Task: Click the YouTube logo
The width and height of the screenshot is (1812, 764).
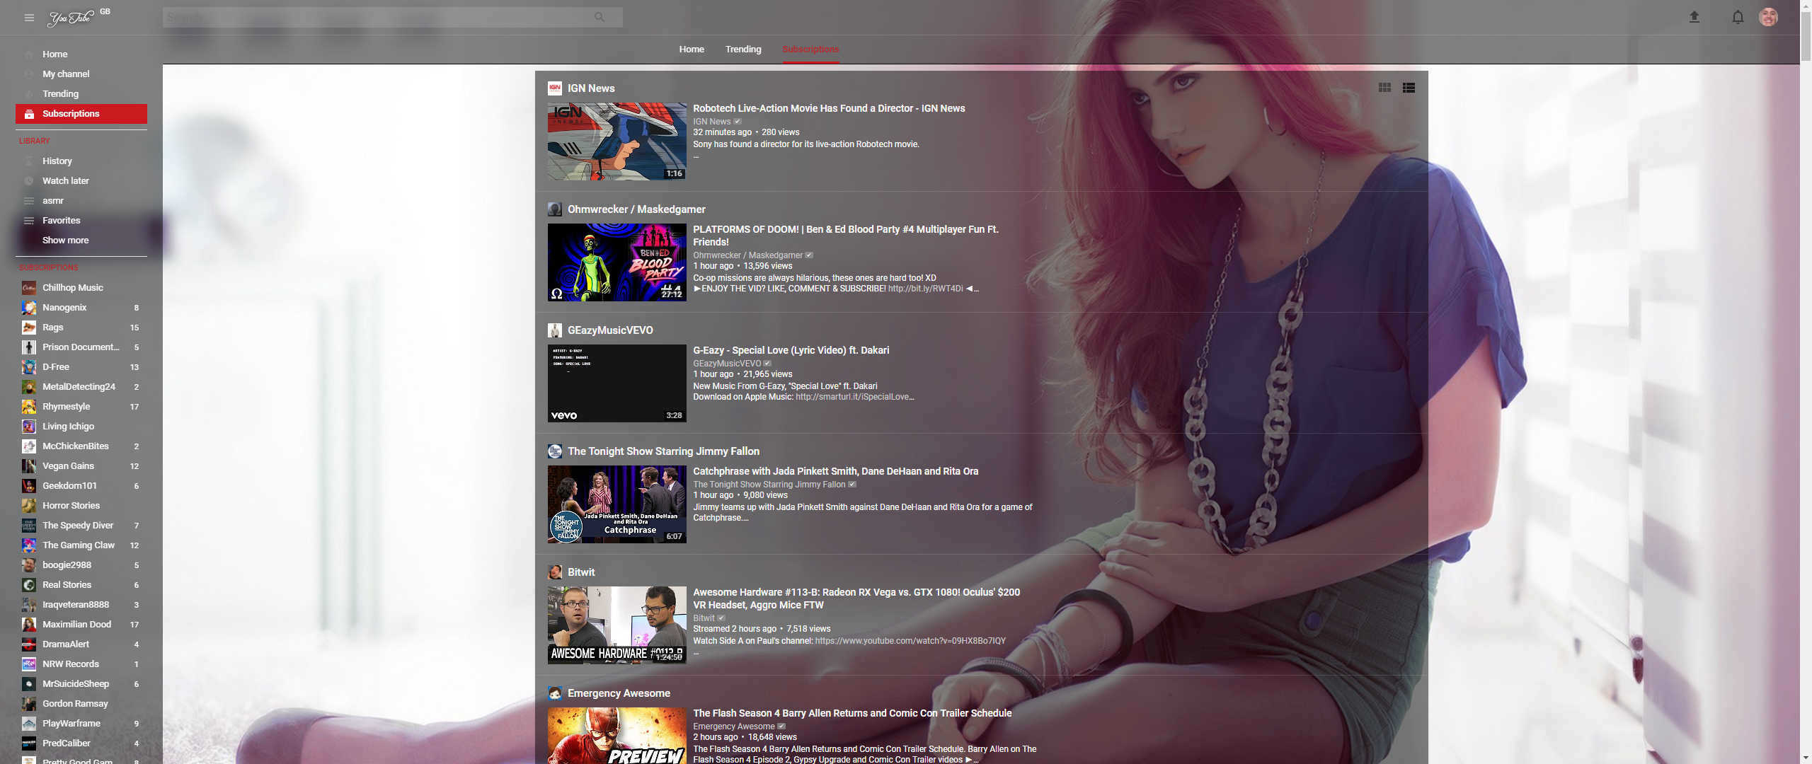Action: point(71,17)
